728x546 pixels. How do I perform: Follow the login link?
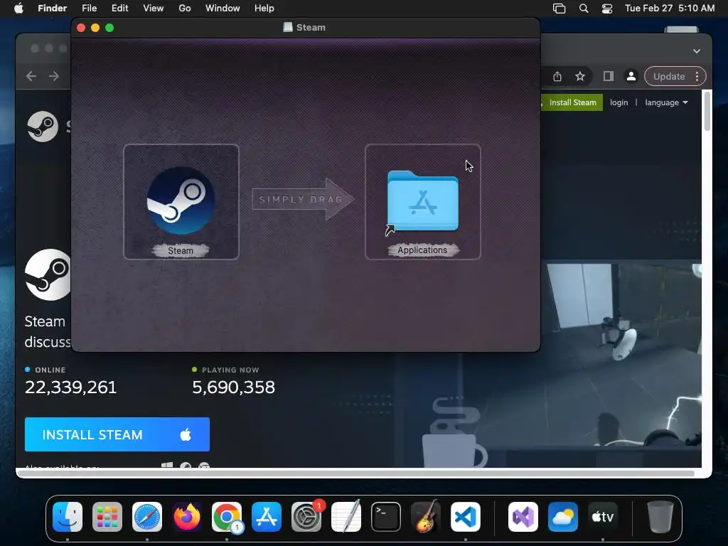pos(619,102)
